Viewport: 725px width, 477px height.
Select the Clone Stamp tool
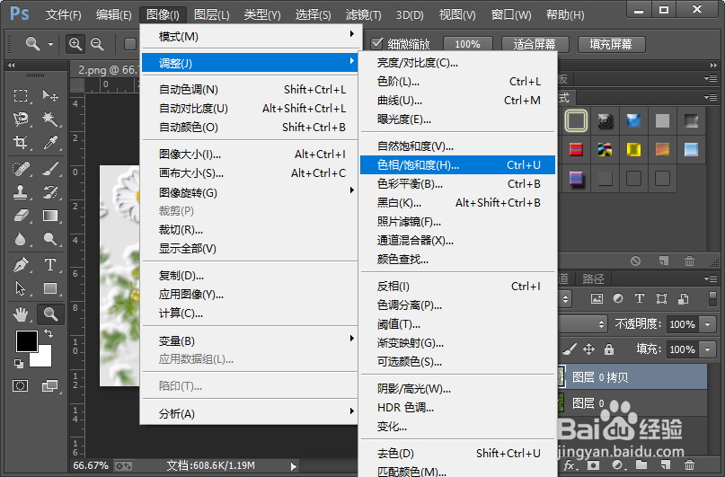coord(21,192)
